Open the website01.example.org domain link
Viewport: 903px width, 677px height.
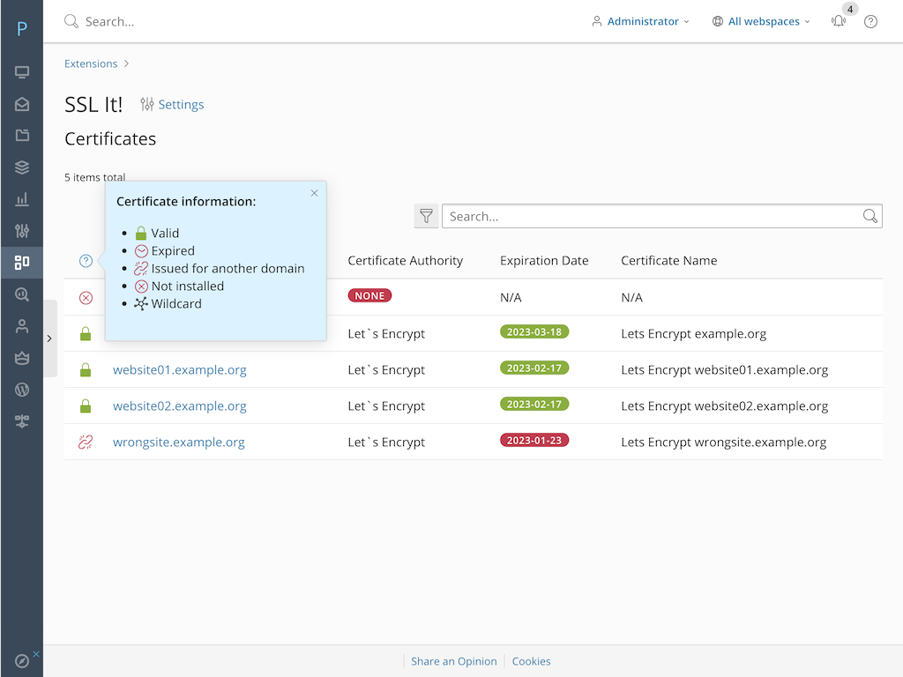[x=180, y=370]
